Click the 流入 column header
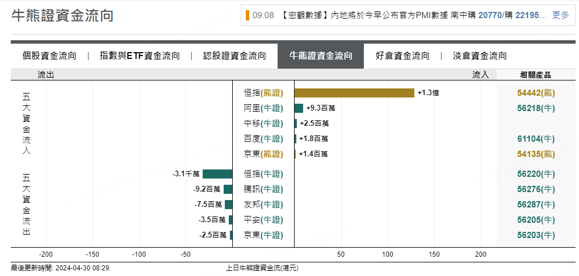 point(480,75)
